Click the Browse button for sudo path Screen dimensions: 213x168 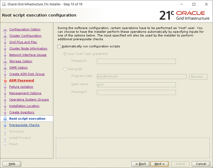198,77
